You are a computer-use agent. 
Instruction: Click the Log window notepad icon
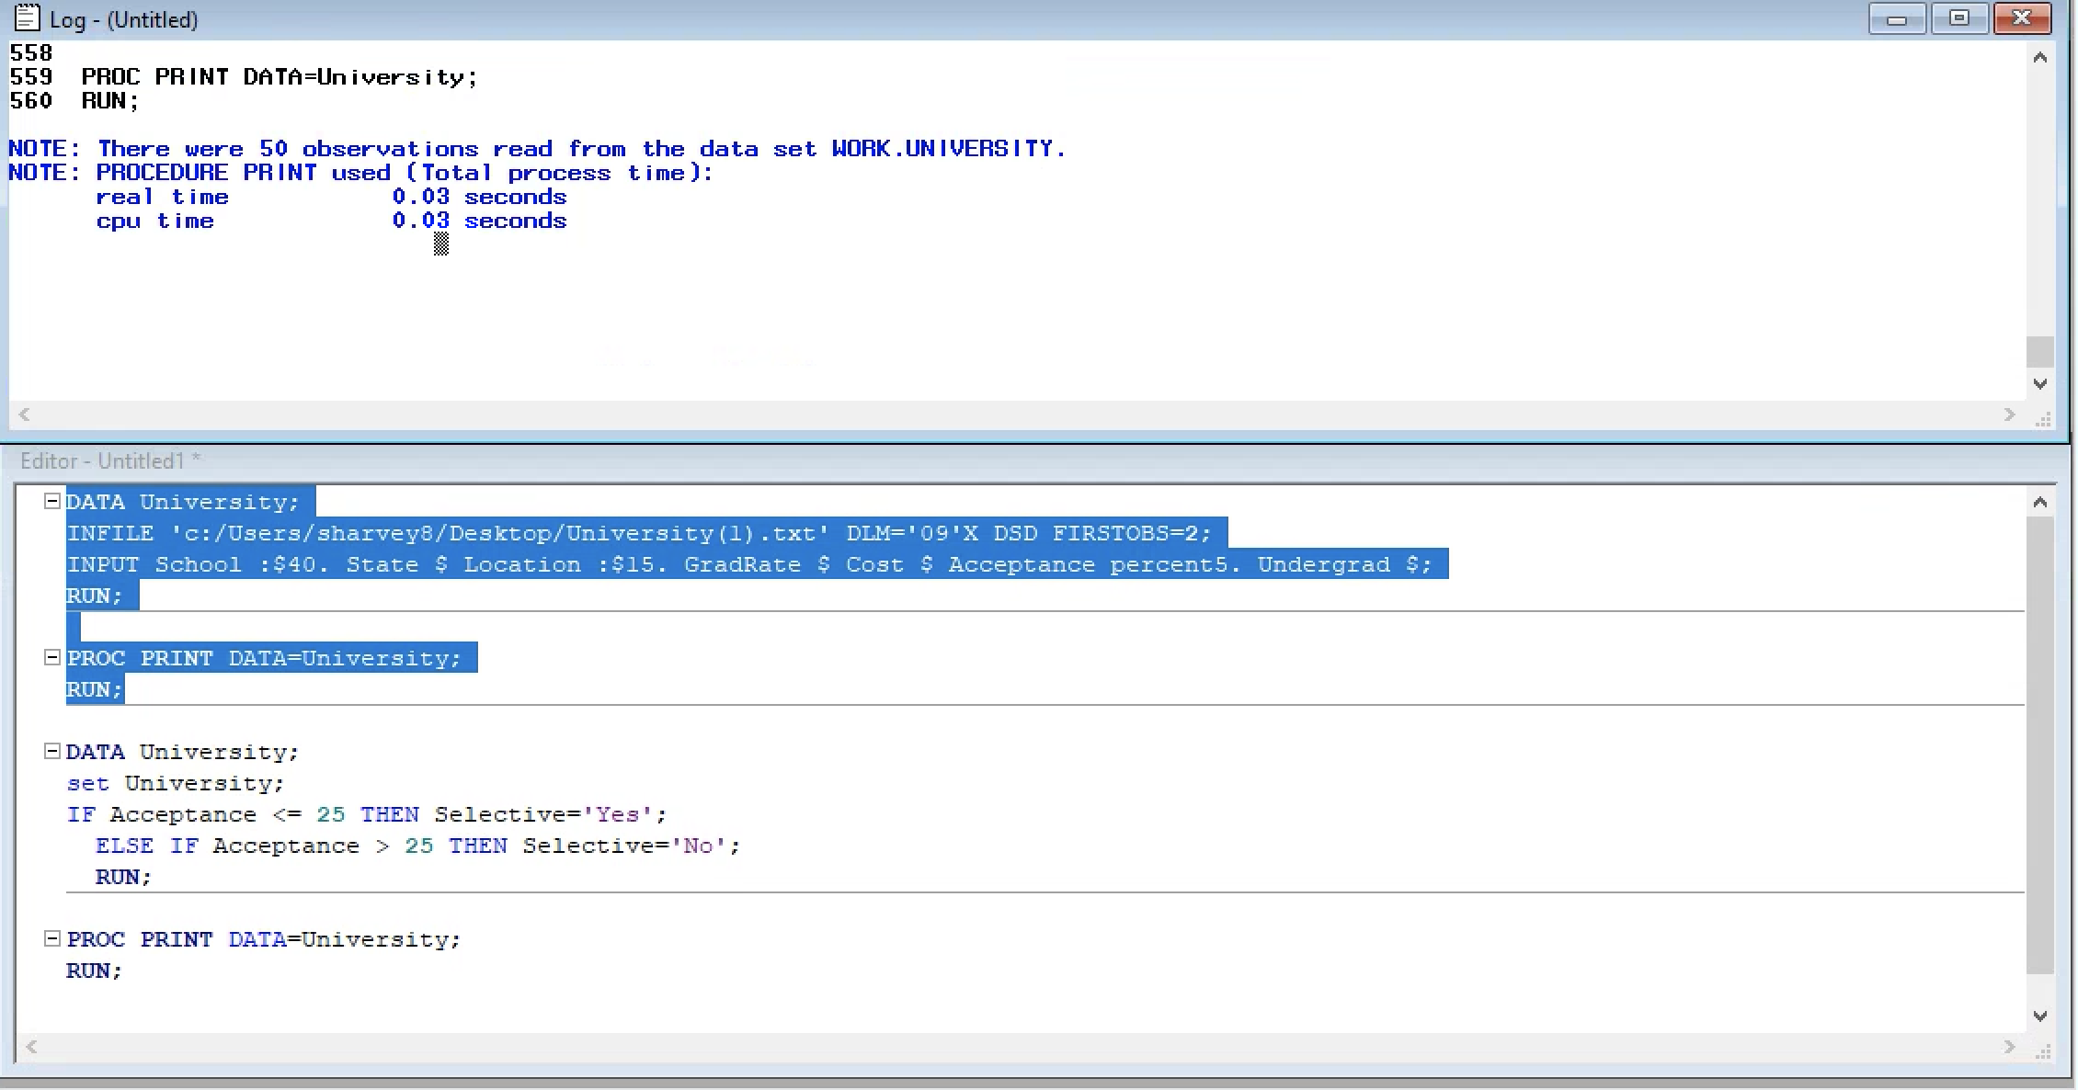28,18
